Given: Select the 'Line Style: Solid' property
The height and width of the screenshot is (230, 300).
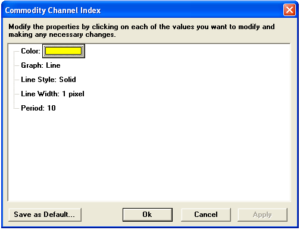Looking at the screenshot, I should [48, 80].
